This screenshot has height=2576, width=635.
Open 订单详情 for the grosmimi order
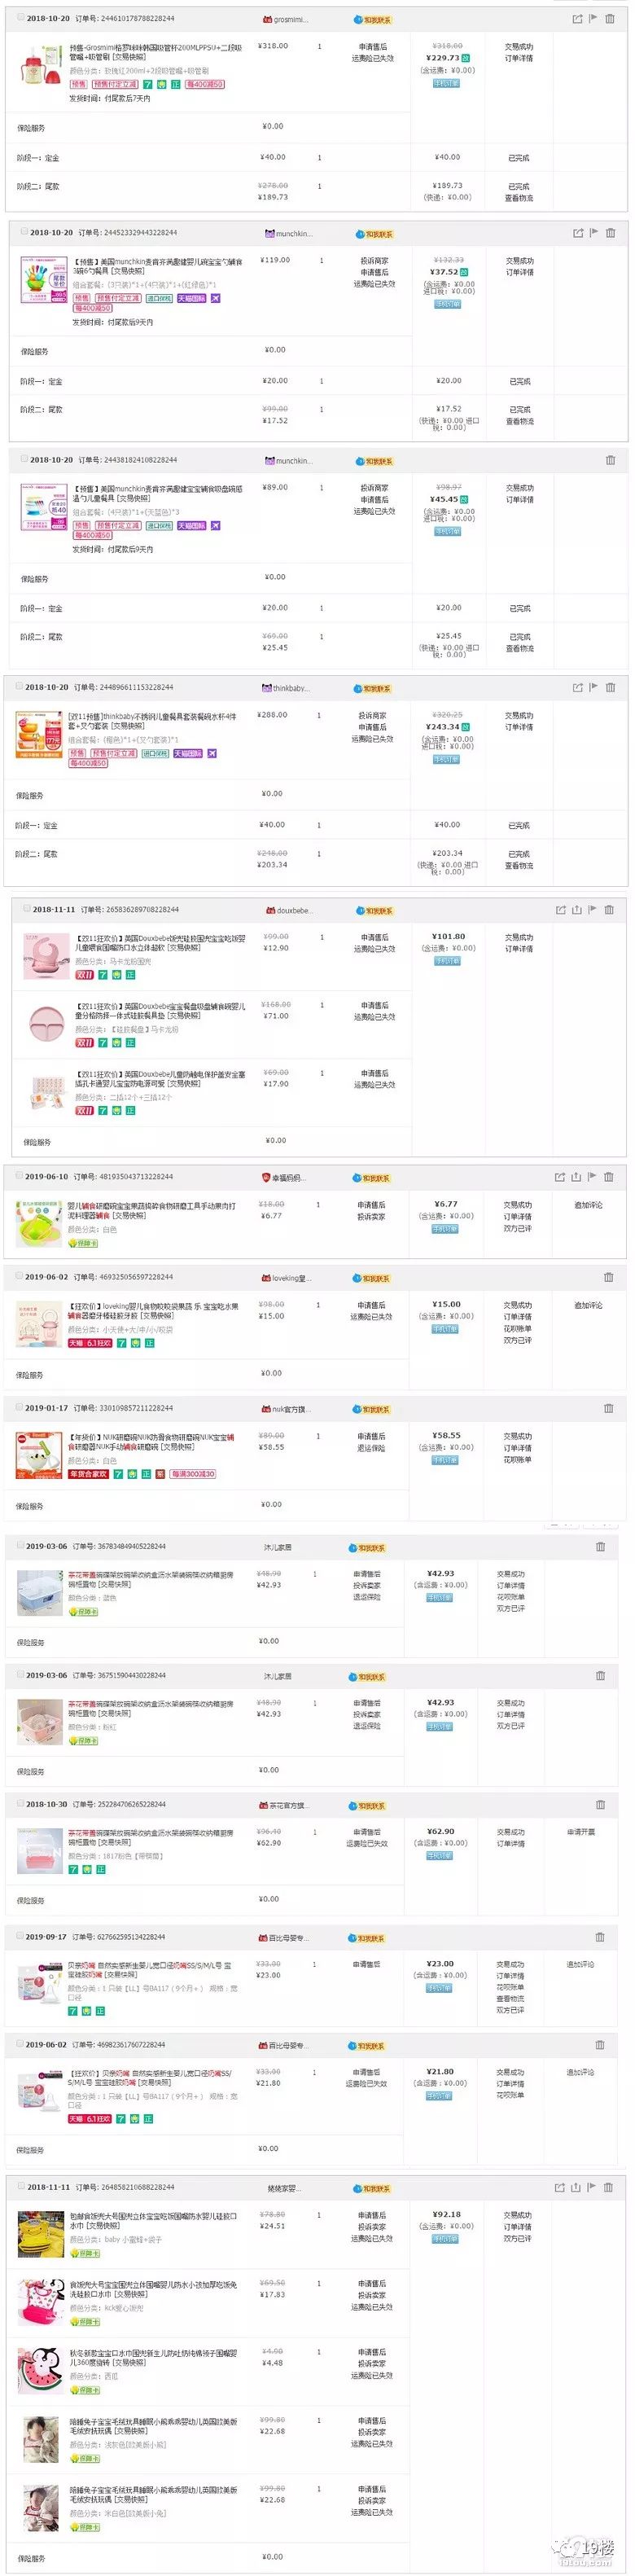pyautogui.click(x=518, y=59)
